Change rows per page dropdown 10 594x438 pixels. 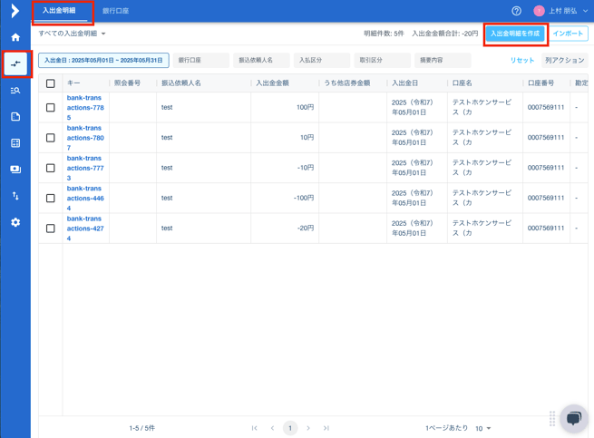[483, 429]
